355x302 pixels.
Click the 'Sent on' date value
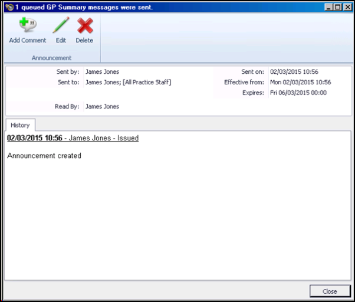pyautogui.click(x=294, y=72)
